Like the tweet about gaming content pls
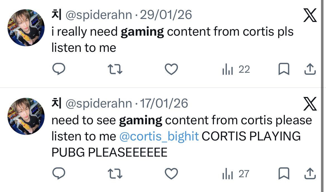 click(x=171, y=69)
